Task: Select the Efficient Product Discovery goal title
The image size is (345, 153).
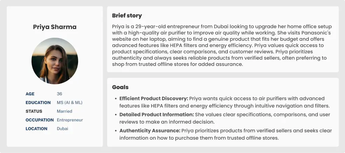Action: tap(154, 99)
